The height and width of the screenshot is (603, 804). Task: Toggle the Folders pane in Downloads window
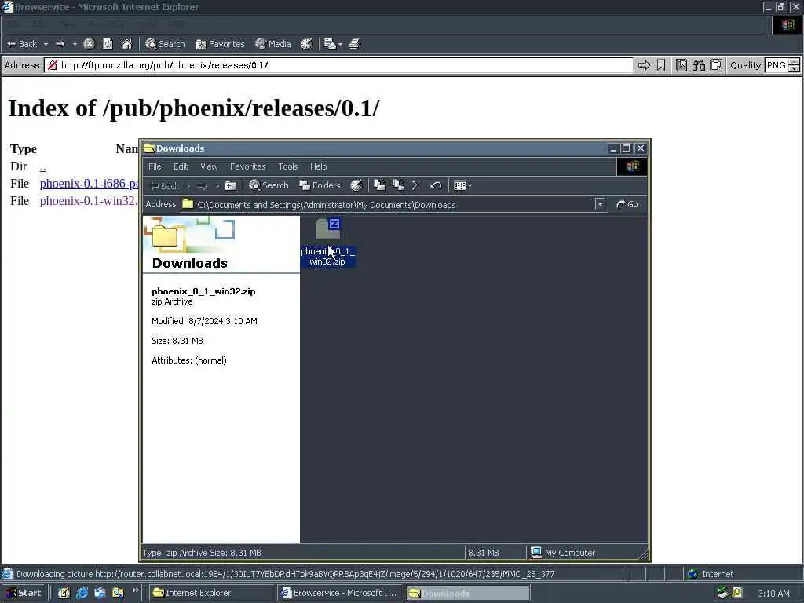coord(320,185)
